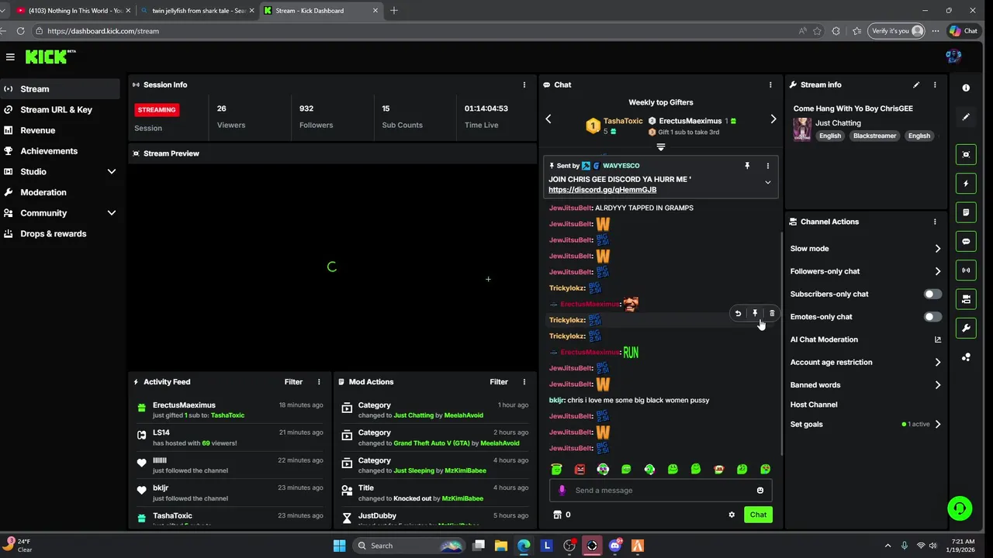Click Host Channel action
Screen dimensions: 993x558
coord(813,405)
